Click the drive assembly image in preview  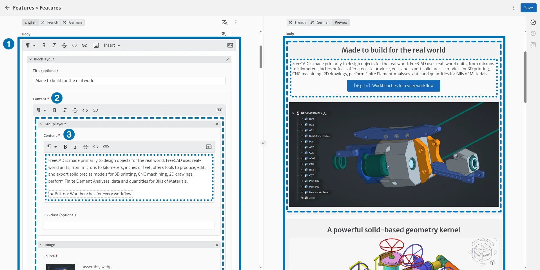click(x=394, y=155)
